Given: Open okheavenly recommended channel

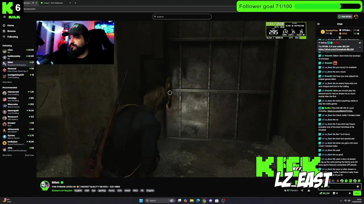Looking at the screenshot, I should (18, 130).
